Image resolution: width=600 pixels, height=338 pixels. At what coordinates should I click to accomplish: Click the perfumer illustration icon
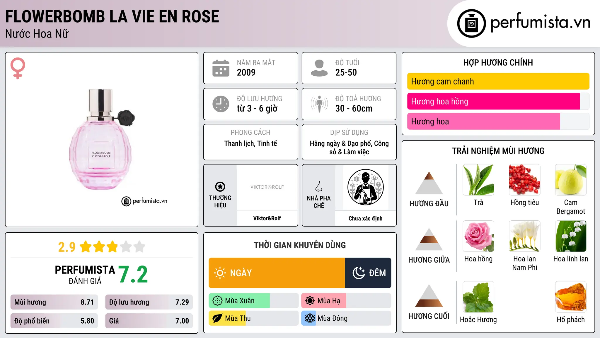[365, 187]
